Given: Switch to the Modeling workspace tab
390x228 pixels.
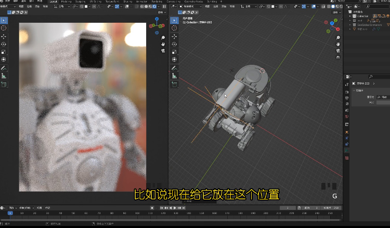Looking at the screenshot, I should 67,2.
